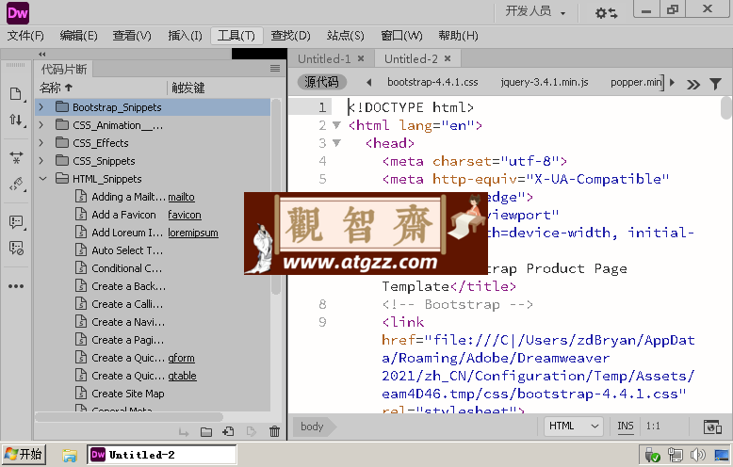Expand the CSS_Effects folder
This screenshot has width=733, height=467.
[41, 143]
